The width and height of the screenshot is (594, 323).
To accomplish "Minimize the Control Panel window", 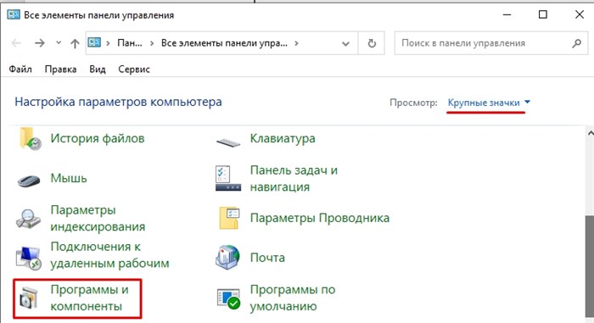I will (507, 14).
